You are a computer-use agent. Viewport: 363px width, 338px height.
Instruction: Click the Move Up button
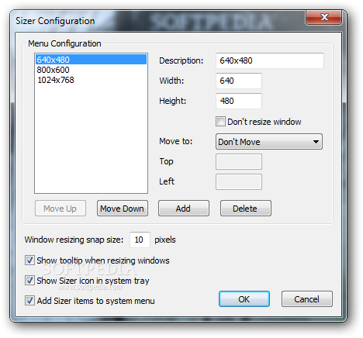point(60,209)
